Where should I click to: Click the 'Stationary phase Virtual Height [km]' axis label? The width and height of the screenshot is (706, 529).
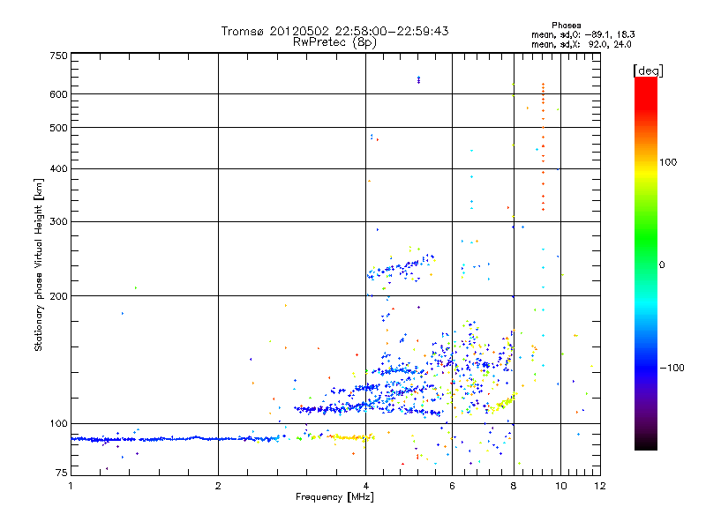click(39, 264)
